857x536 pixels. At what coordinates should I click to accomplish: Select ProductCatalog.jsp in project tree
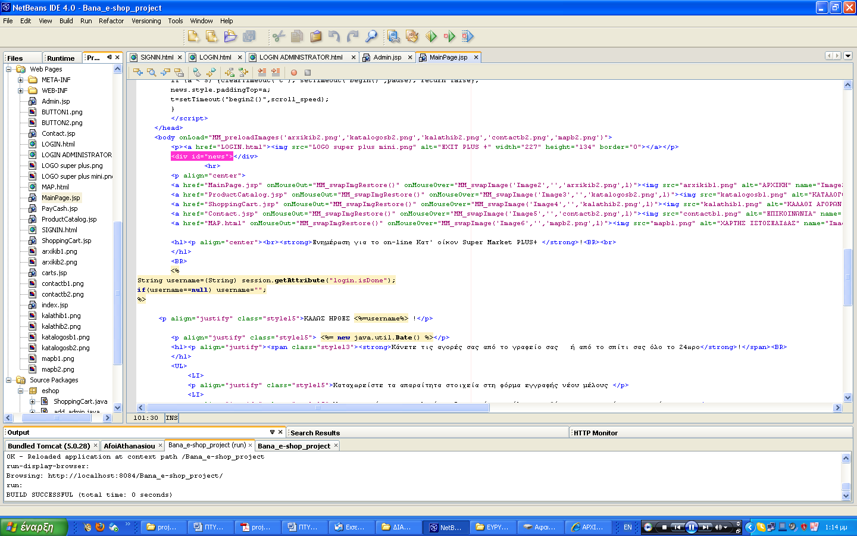(69, 219)
